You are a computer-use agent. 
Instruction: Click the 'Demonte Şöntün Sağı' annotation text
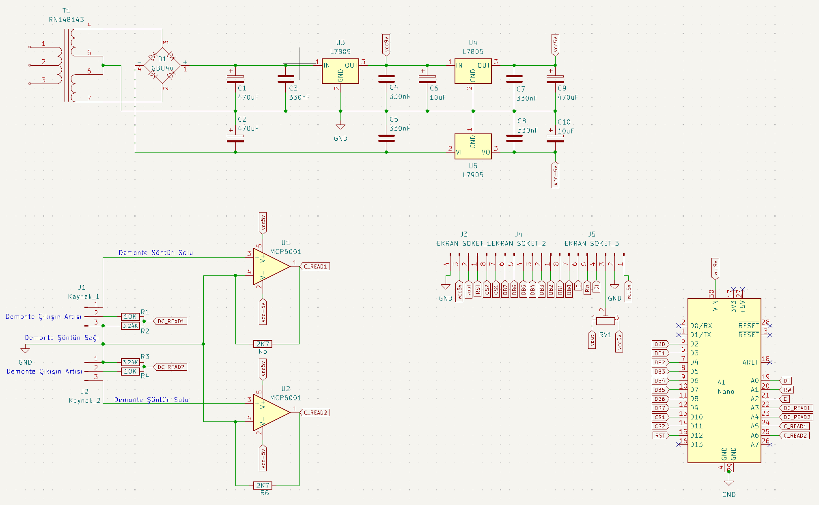[x=62, y=337]
